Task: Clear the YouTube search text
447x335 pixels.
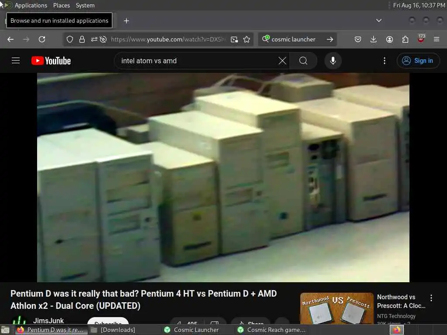Action: coord(282,61)
